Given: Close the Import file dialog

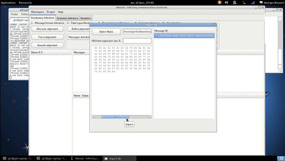Looking at the screenshot, I should [214, 25].
